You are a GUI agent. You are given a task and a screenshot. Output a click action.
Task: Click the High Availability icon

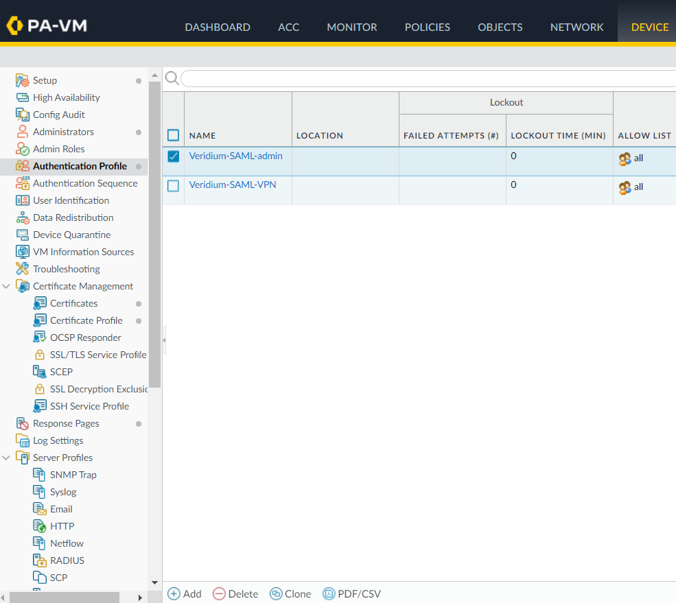(22, 98)
